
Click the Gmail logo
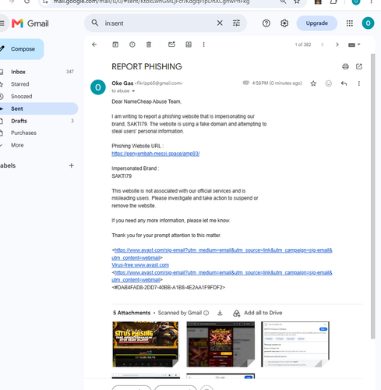coord(30,23)
